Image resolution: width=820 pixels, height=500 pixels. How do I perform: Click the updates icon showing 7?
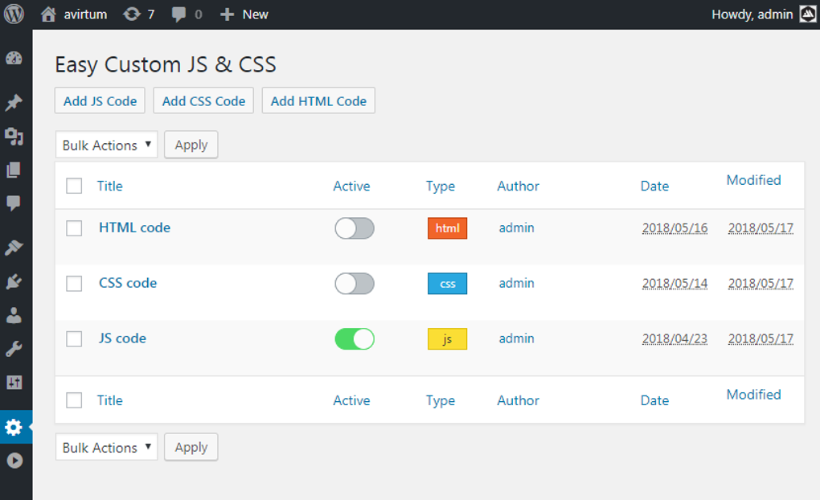click(x=138, y=14)
